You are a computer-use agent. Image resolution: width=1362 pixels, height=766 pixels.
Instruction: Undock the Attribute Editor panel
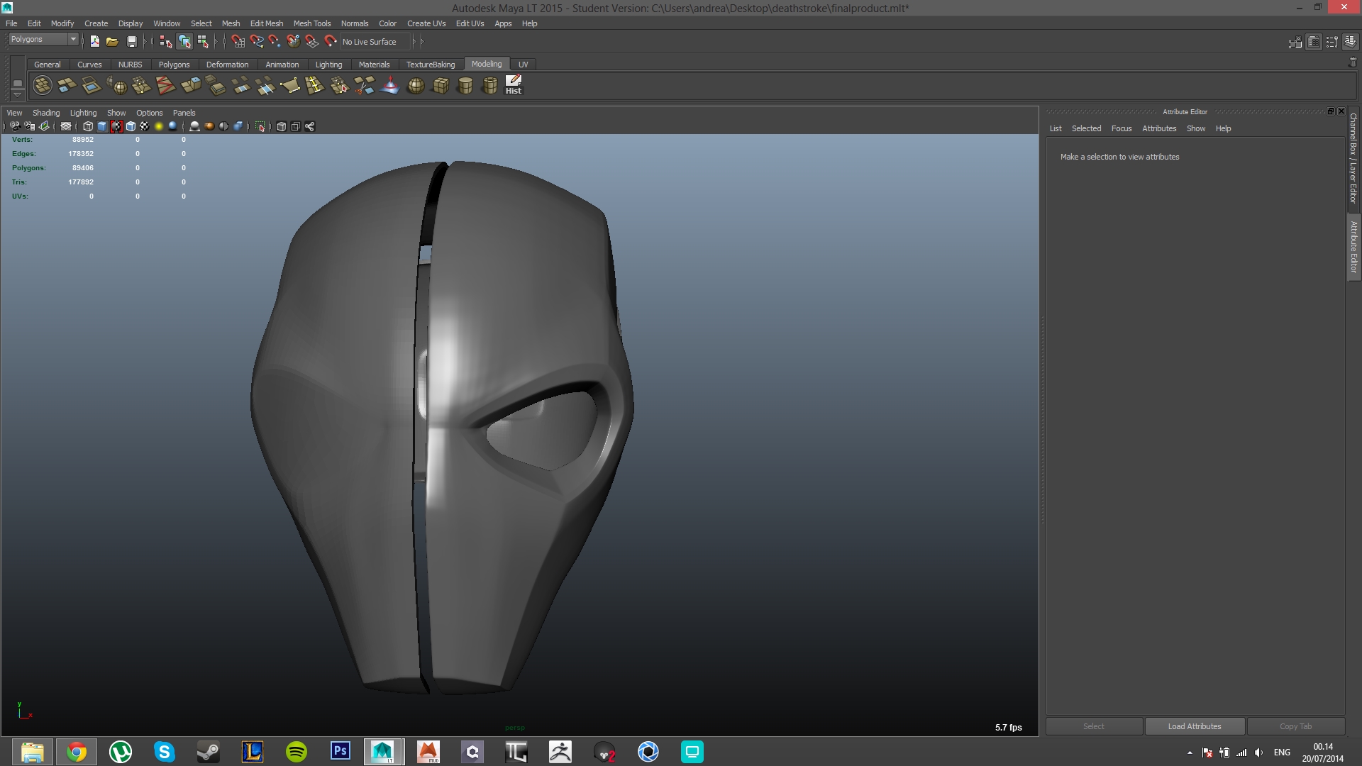click(x=1331, y=111)
